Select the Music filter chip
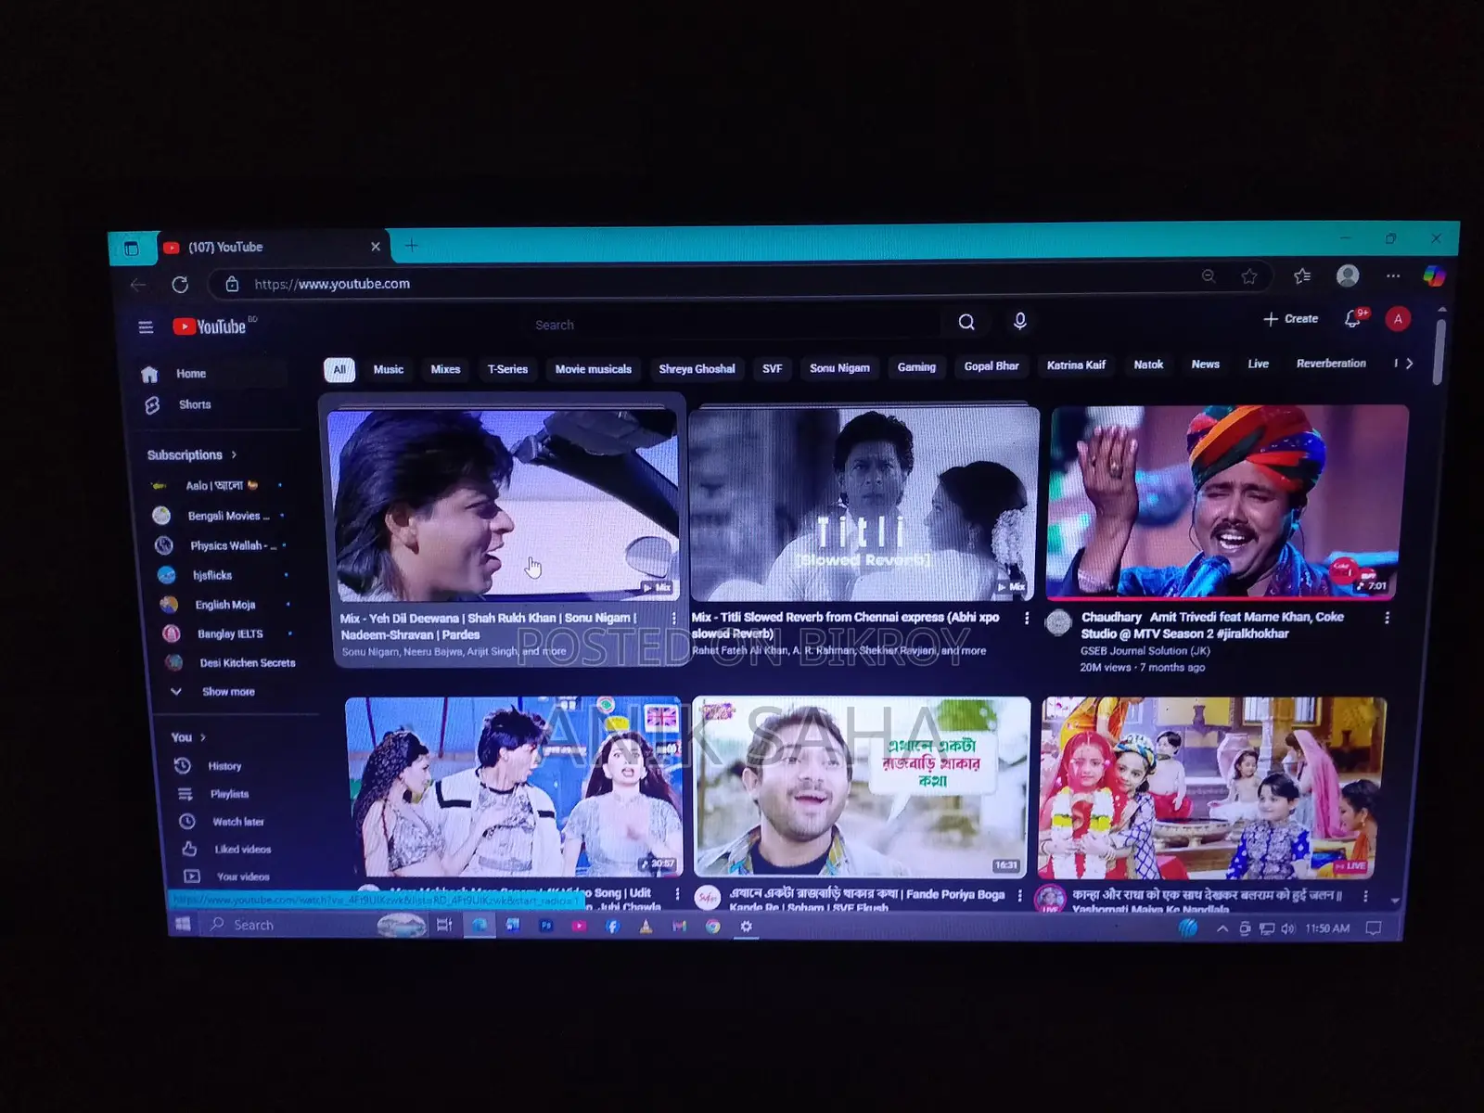The width and height of the screenshot is (1484, 1113). click(389, 369)
